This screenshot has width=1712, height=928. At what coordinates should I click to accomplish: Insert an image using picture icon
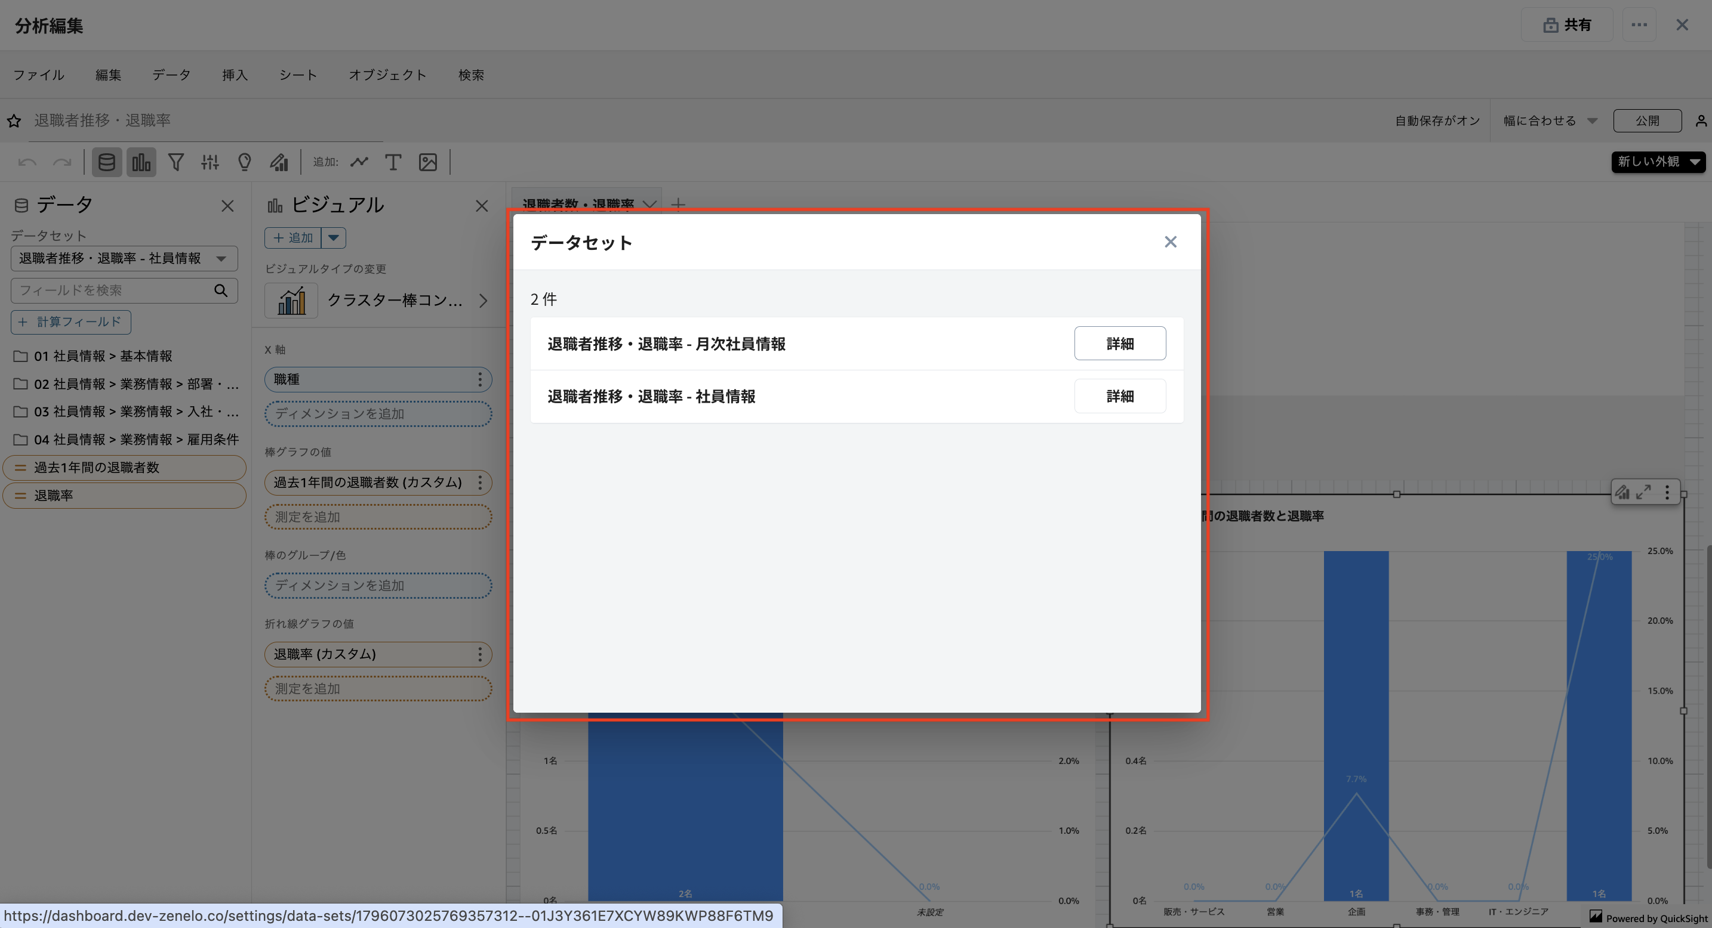(427, 162)
